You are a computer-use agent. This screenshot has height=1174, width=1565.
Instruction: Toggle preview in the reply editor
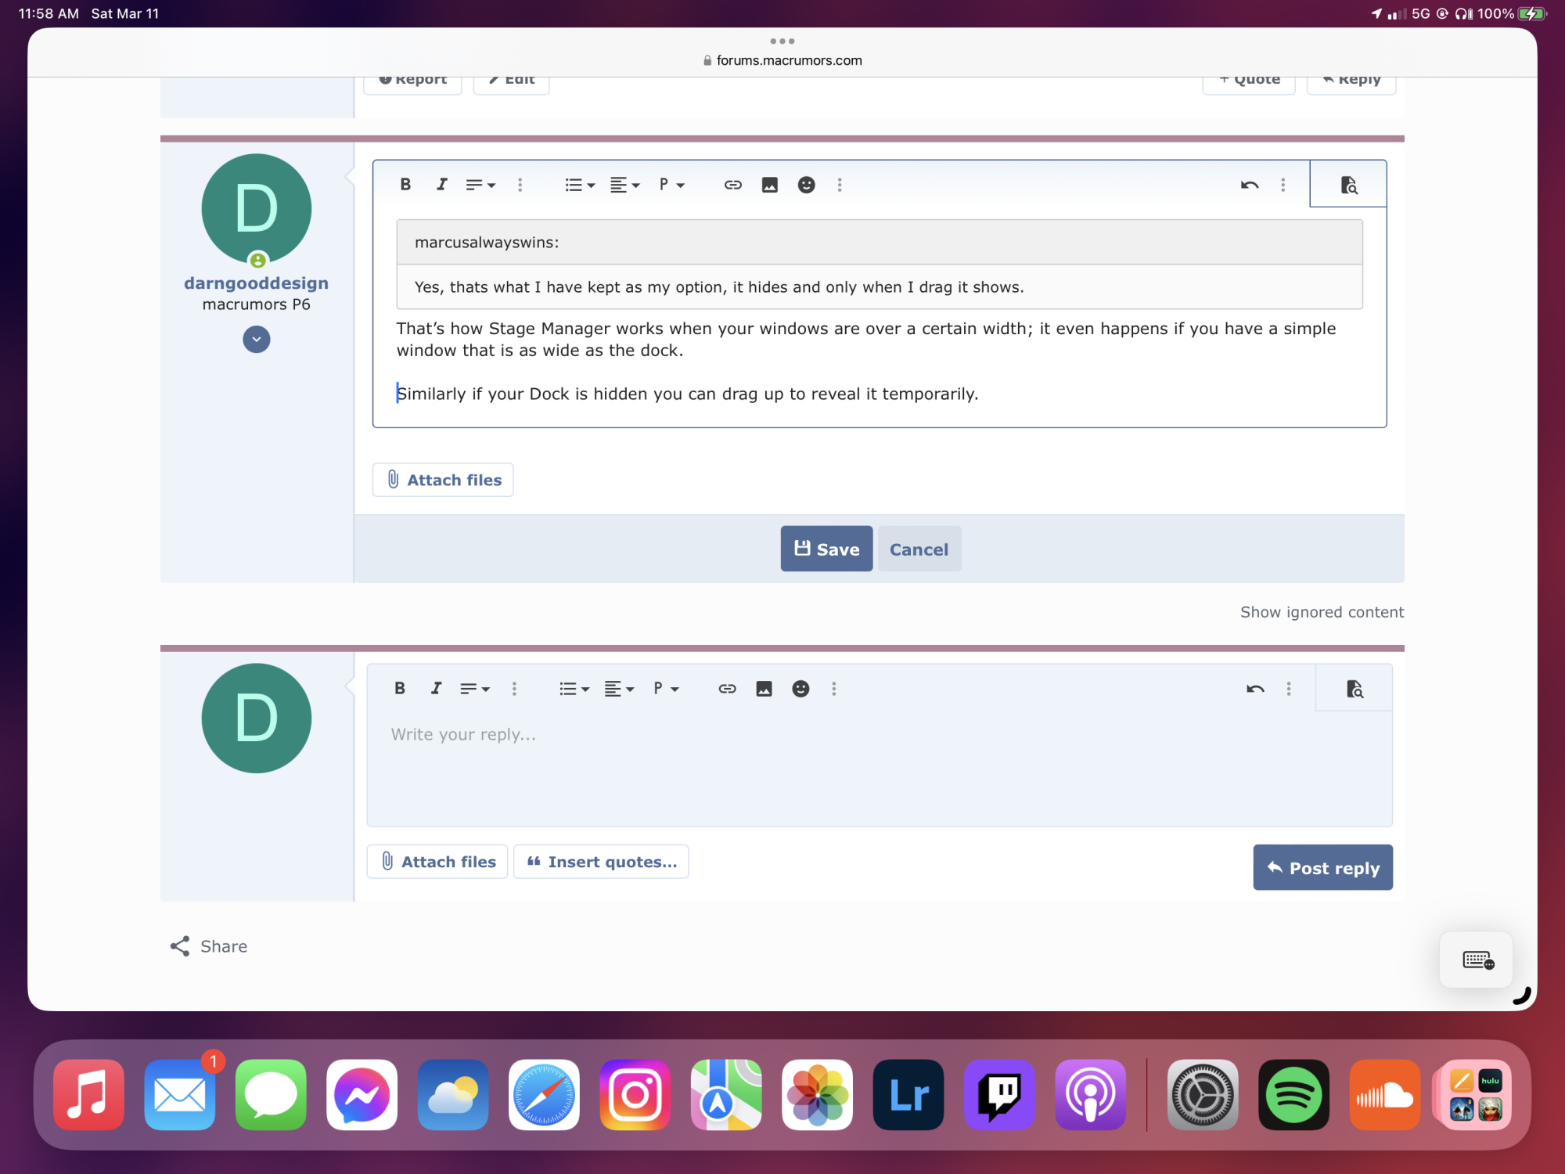tap(1354, 689)
